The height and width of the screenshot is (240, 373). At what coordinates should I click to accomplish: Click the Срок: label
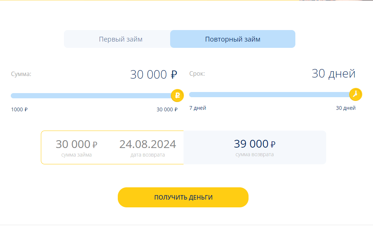click(x=197, y=74)
